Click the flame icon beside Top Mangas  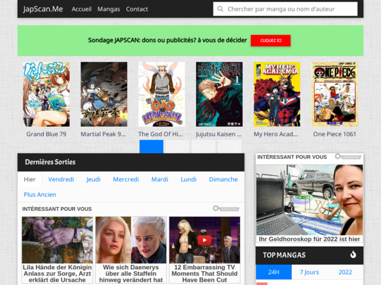(x=353, y=255)
